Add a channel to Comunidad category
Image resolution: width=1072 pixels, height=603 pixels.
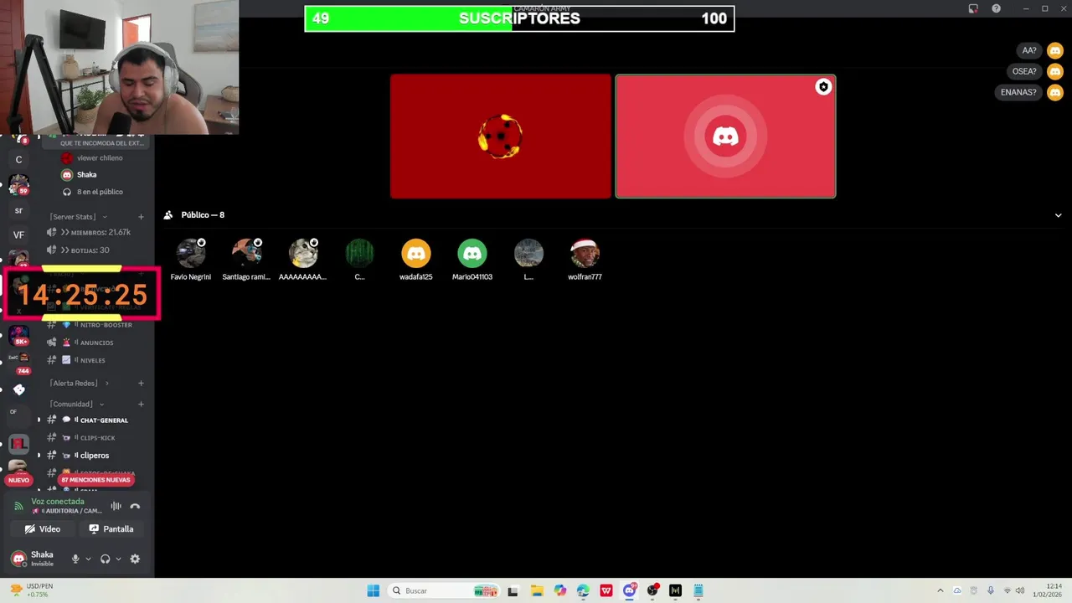point(141,404)
